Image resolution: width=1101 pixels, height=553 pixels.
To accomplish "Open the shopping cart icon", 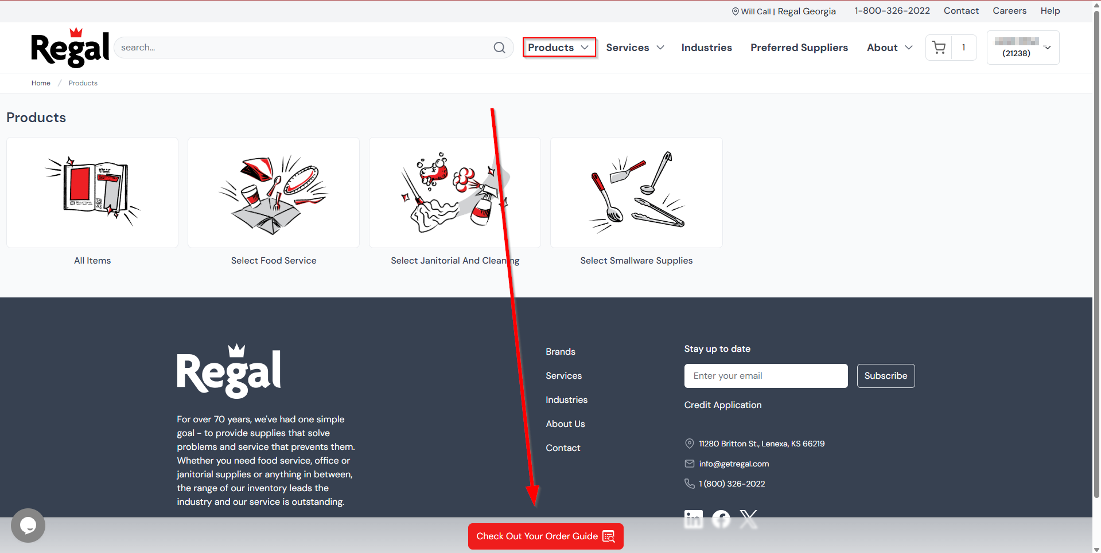I will (939, 48).
